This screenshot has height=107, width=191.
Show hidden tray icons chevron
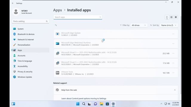[x=161, y=104]
